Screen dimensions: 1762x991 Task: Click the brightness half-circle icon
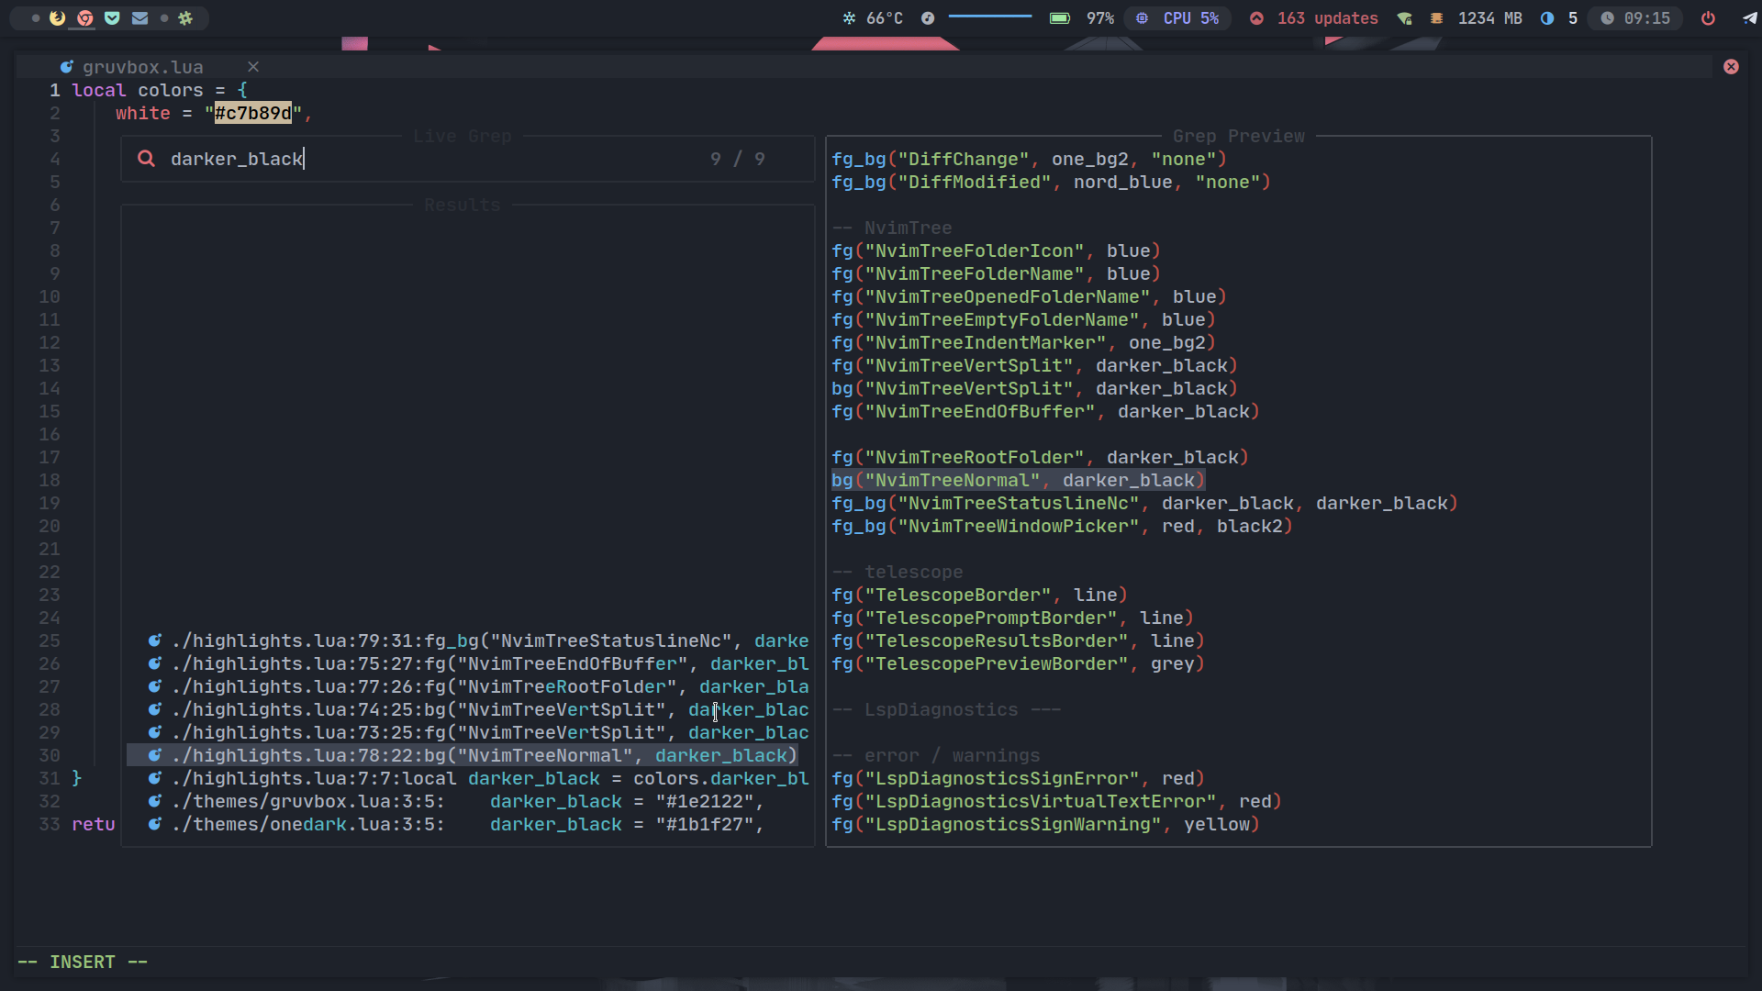coord(1547,17)
